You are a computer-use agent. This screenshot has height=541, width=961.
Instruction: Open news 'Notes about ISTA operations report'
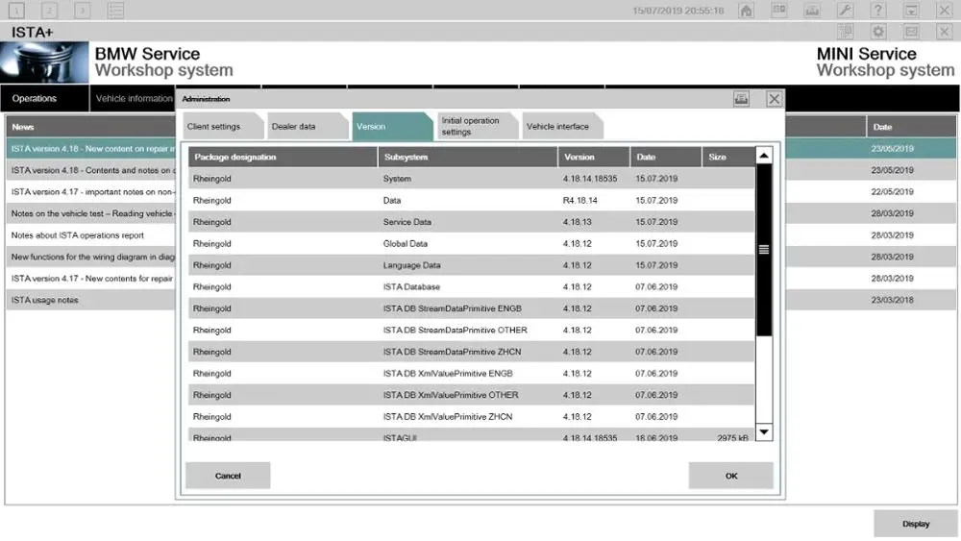click(x=90, y=235)
